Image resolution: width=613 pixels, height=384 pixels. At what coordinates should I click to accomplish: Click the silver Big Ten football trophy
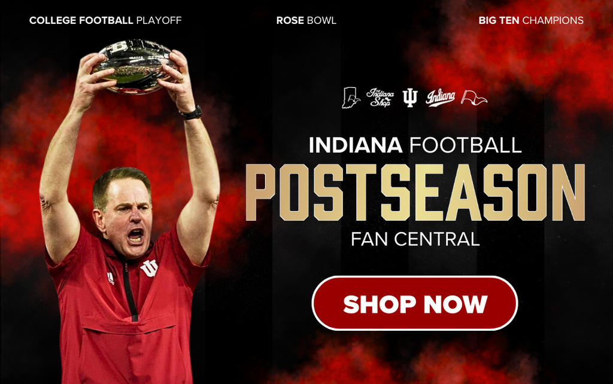tap(136, 66)
